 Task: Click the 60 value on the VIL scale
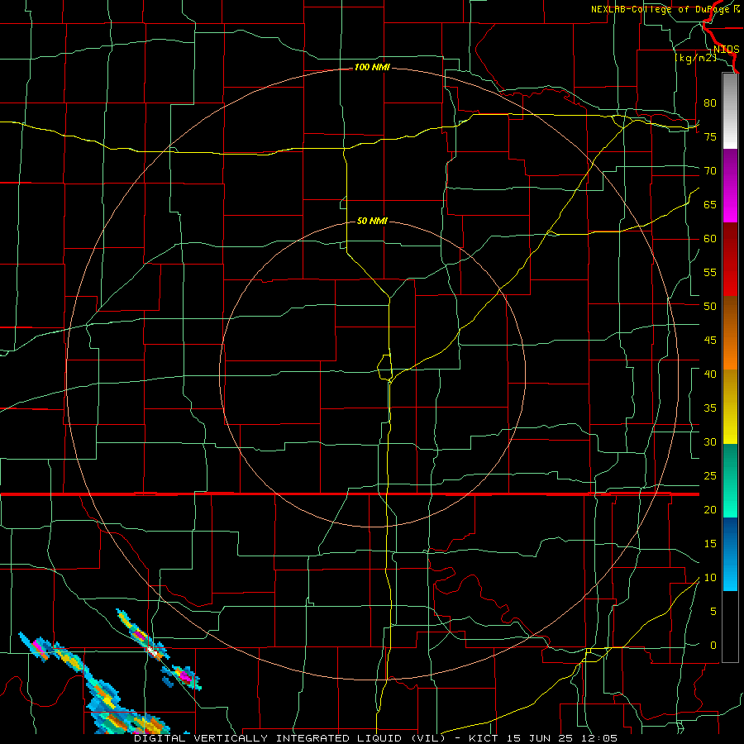click(710, 238)
